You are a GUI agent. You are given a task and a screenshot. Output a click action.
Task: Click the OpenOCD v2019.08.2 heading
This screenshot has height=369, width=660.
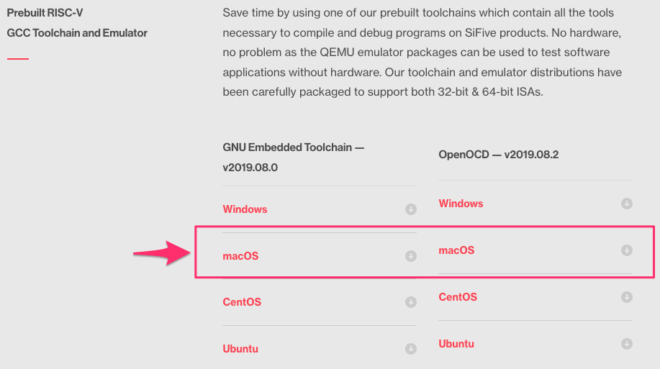499,155
